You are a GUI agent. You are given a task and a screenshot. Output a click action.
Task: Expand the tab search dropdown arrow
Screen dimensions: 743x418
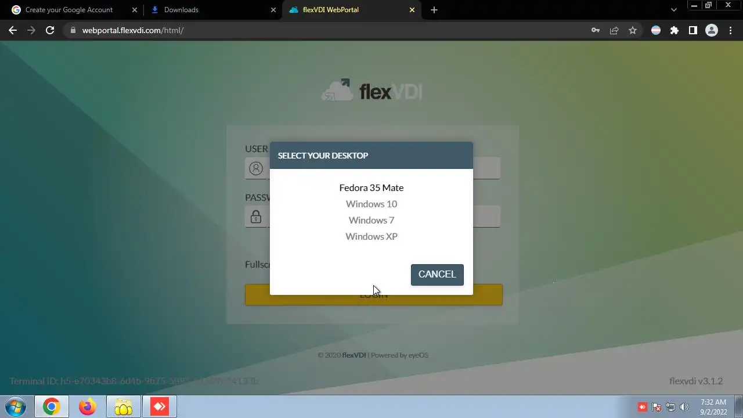click(674, 10)
